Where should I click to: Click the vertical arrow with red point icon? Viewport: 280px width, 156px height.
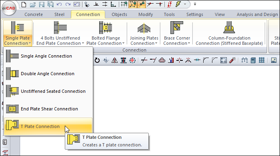pos(159,4)
